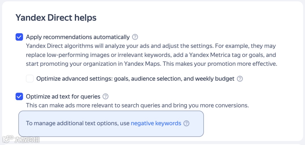Uncheck the Apply recommendations automatically checkbox
The width and height of the screenshot is (305, 145).
pos(19,37)
